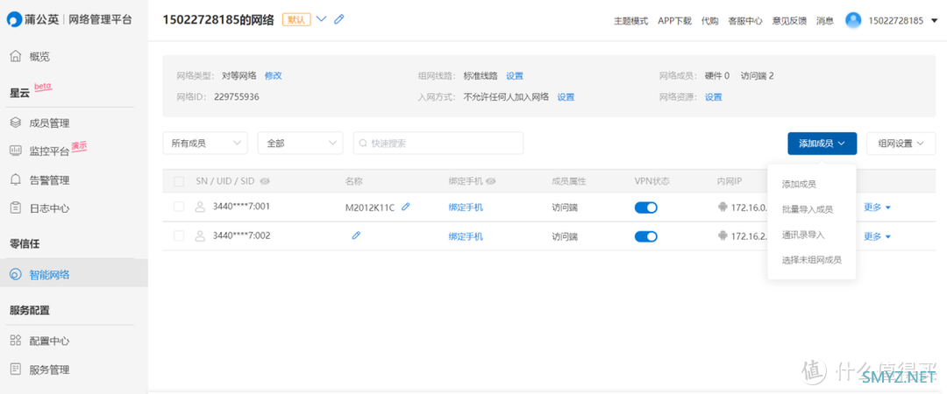The height and width of the screenshot is (394, 947).
Task: Open 日志中心 clipboard icon
Action: (16, 208)
